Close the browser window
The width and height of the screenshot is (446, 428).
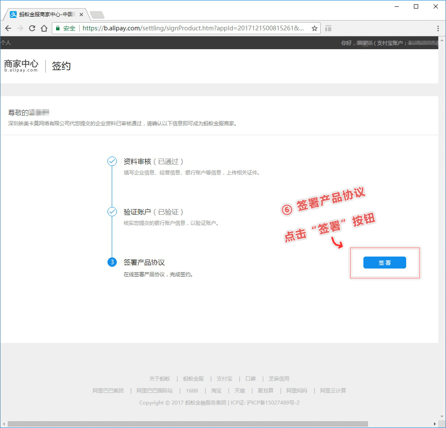435,6
